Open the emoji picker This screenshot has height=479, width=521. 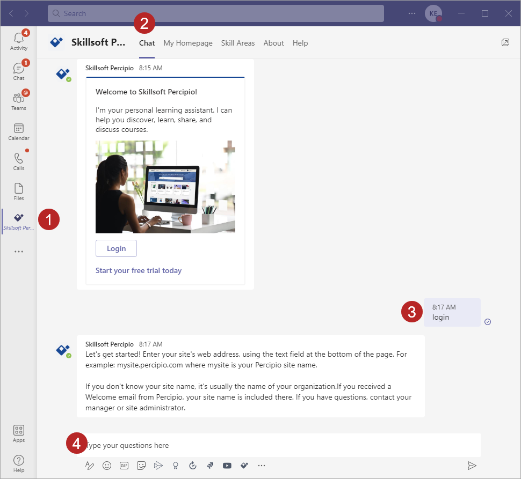coord(107,466)
